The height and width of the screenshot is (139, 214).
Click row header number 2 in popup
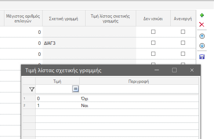click(29, 106)
